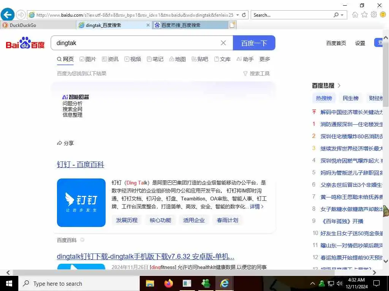The image size is (389, 291).
Task: Select the 地图 map tab
Action: tap(177, 59)
